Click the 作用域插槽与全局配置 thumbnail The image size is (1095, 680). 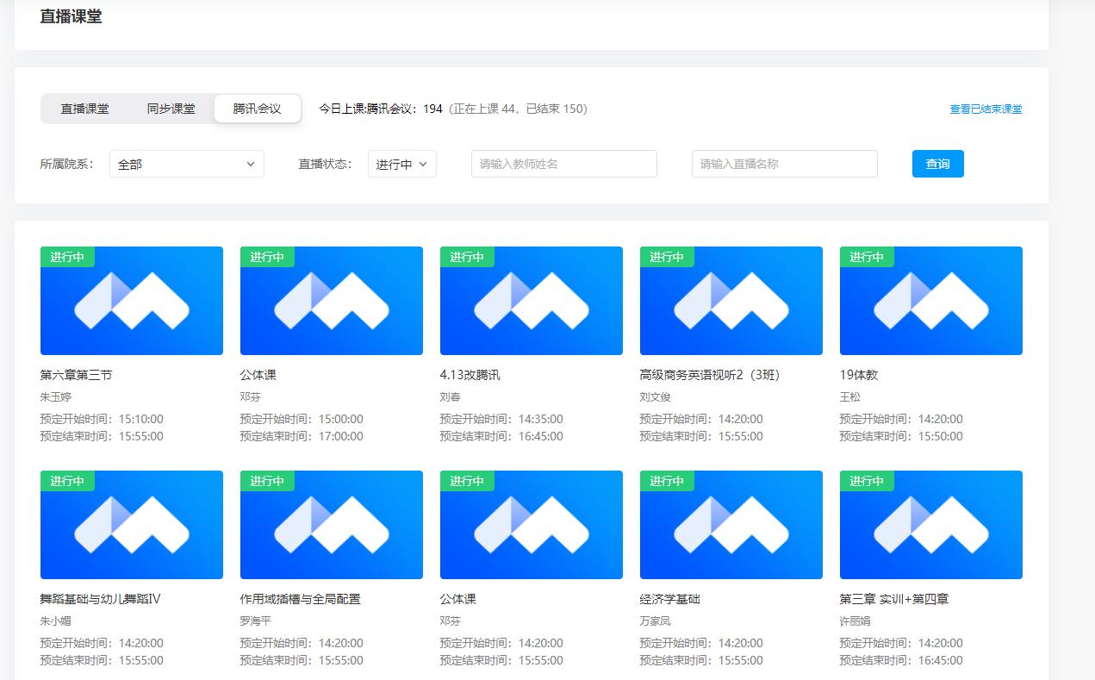click(x=331, y=525)
